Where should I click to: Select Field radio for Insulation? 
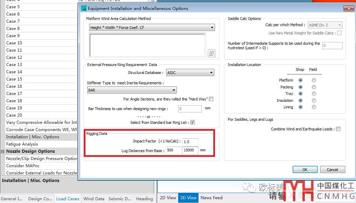[x=314, y=100]
